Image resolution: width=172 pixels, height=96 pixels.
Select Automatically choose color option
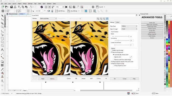pos(113,55)
